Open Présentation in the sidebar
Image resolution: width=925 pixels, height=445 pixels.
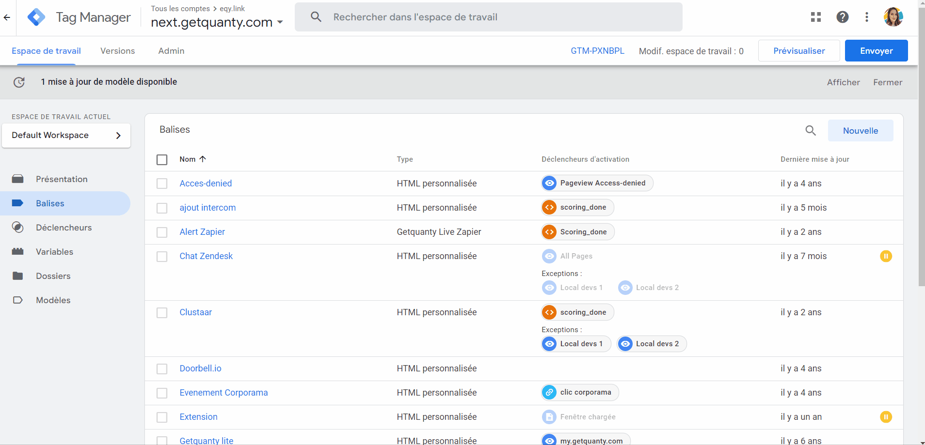[x=65, y=179]
